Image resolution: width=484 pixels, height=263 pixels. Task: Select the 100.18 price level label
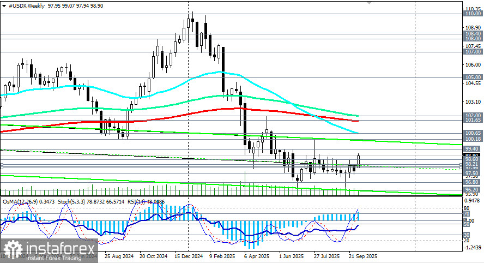473,139
